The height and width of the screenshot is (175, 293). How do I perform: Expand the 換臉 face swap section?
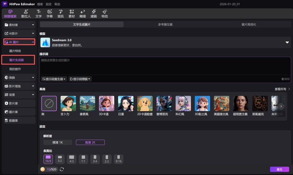click(x=20, y=78)
